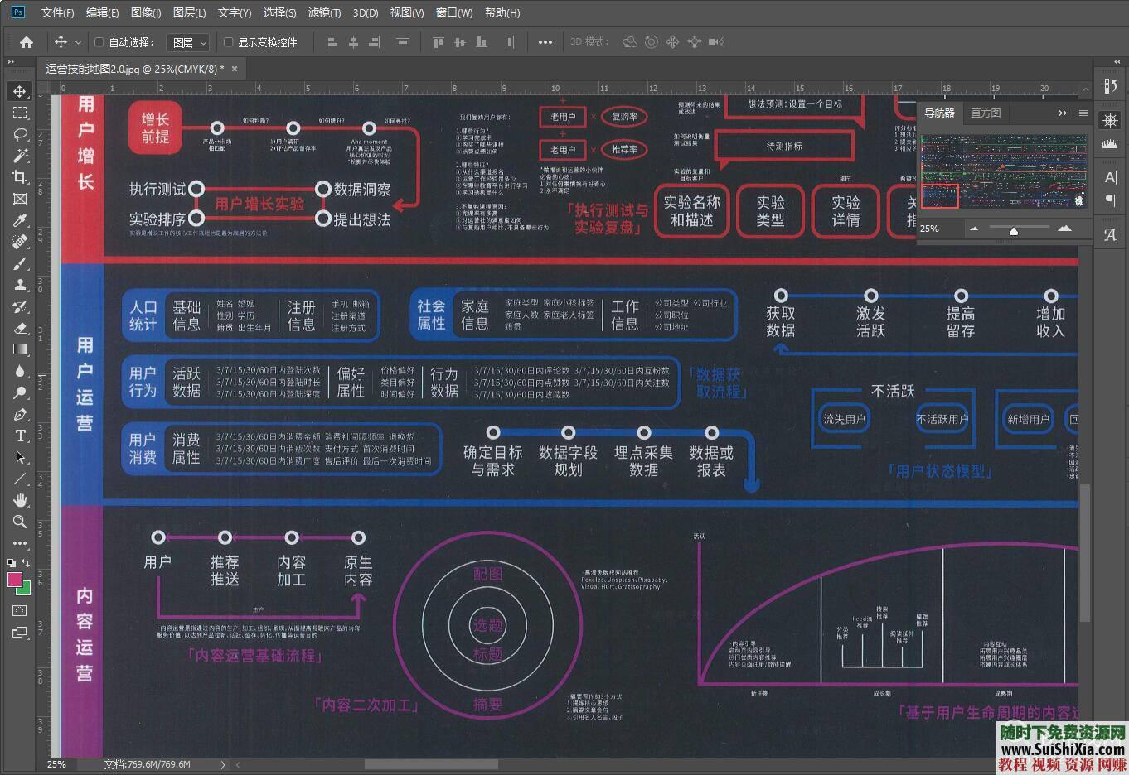Image resolution: width=1129 pixels, height=775 pixels.
Task: Open the 图层 auto-select dropdown
Action: (x=189, y=42)
